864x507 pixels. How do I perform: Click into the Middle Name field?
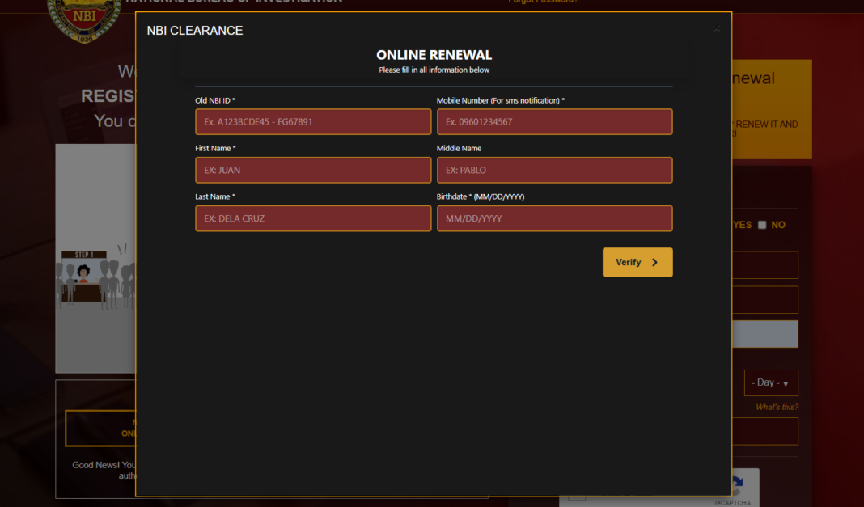click(x=554, y=171)
